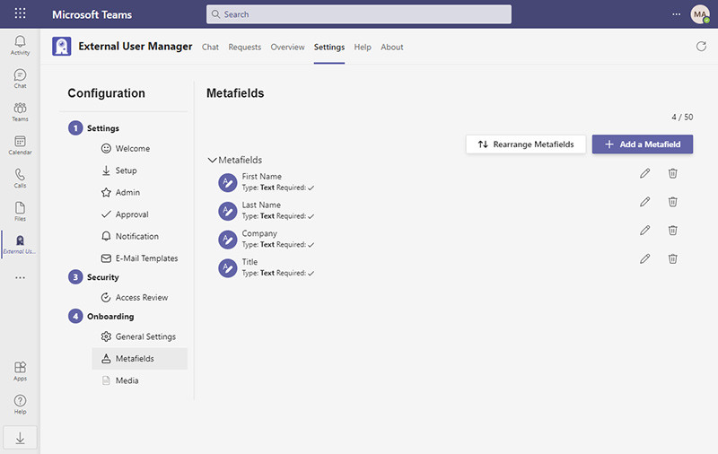Click Rearrange Metafields button
The height and width of the screenshot is (454, 718).
(x=526, y=144)
